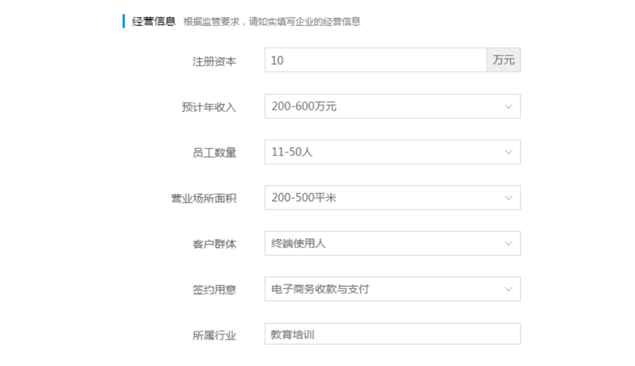Click the 根据监管要求 description text

point(272,22)
